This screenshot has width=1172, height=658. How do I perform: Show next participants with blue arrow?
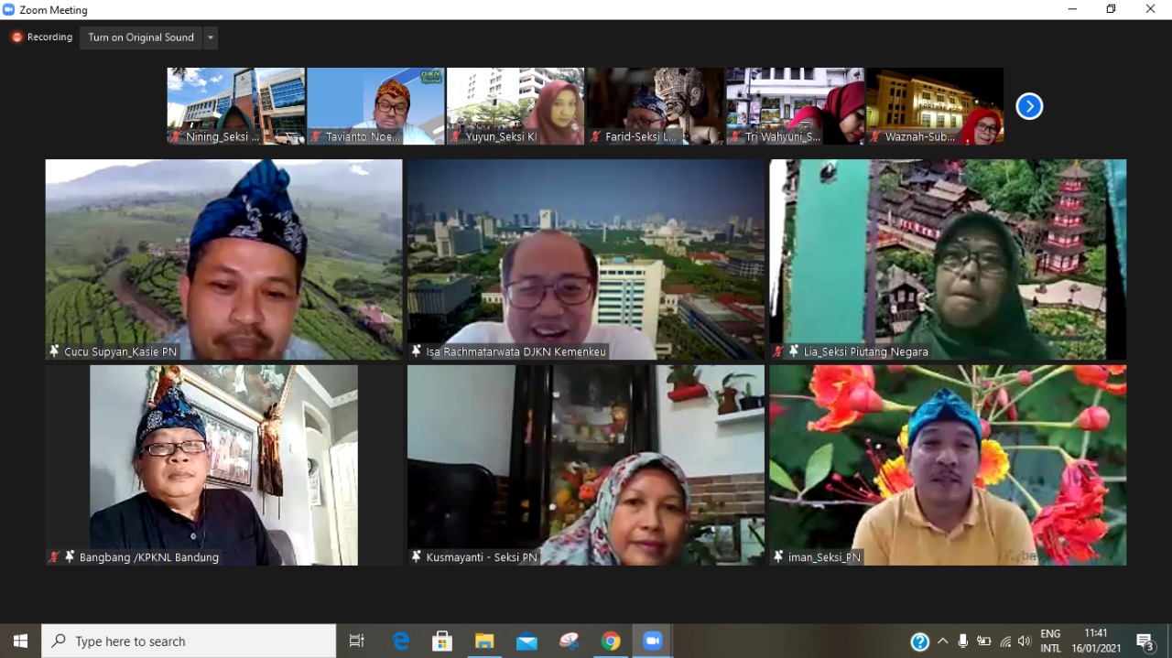1029,107
